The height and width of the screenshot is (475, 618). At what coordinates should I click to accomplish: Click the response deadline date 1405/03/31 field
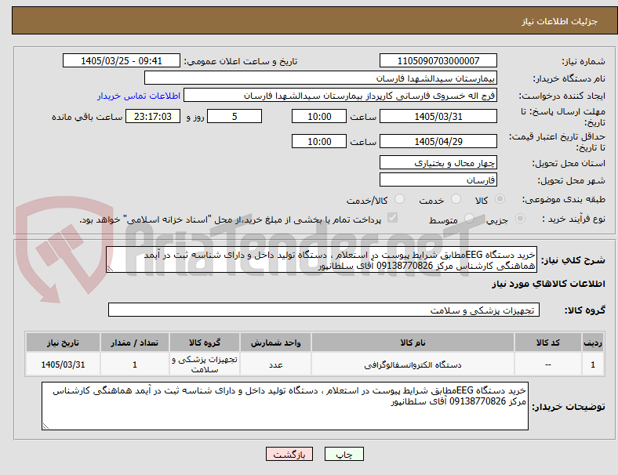coord(438,117)
